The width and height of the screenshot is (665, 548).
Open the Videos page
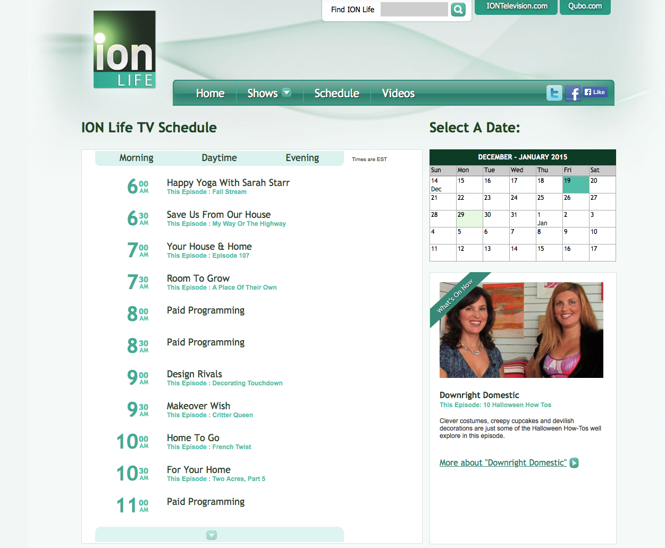[398, 94]
